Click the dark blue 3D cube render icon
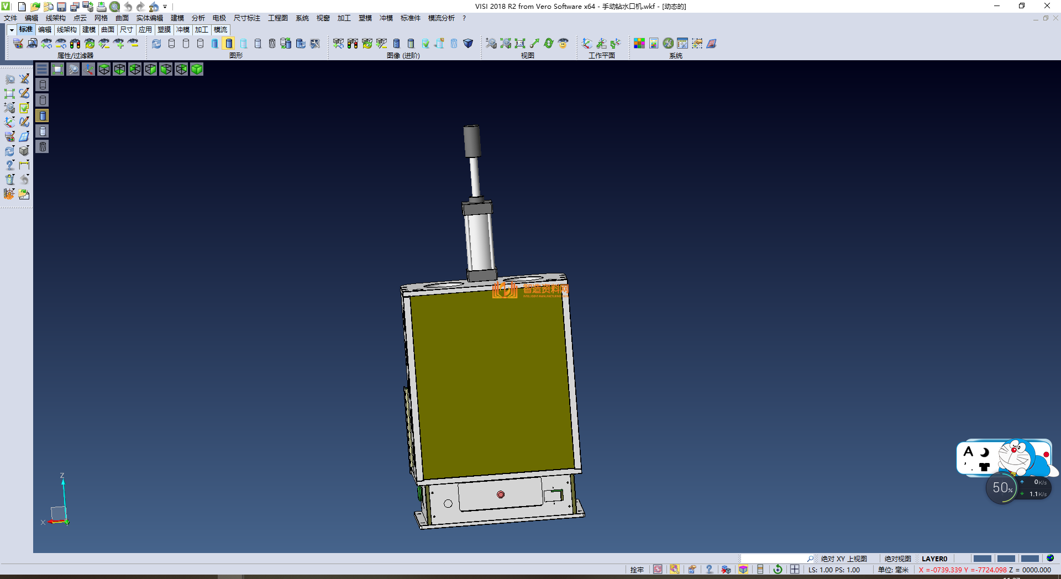 point(468,44)
